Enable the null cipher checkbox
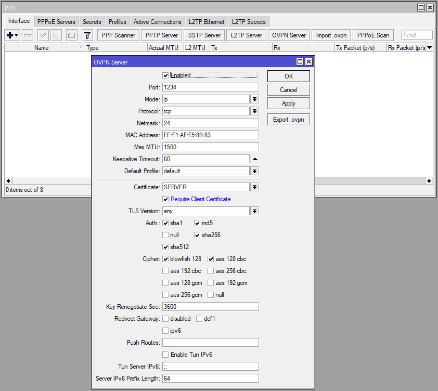 [x=211, y=295]
